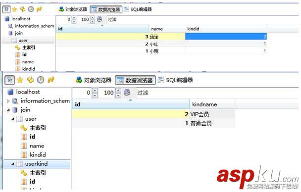Sort by id column in user grid
Viewport: 301px width, 192px height.
click(x=102, y=29)
